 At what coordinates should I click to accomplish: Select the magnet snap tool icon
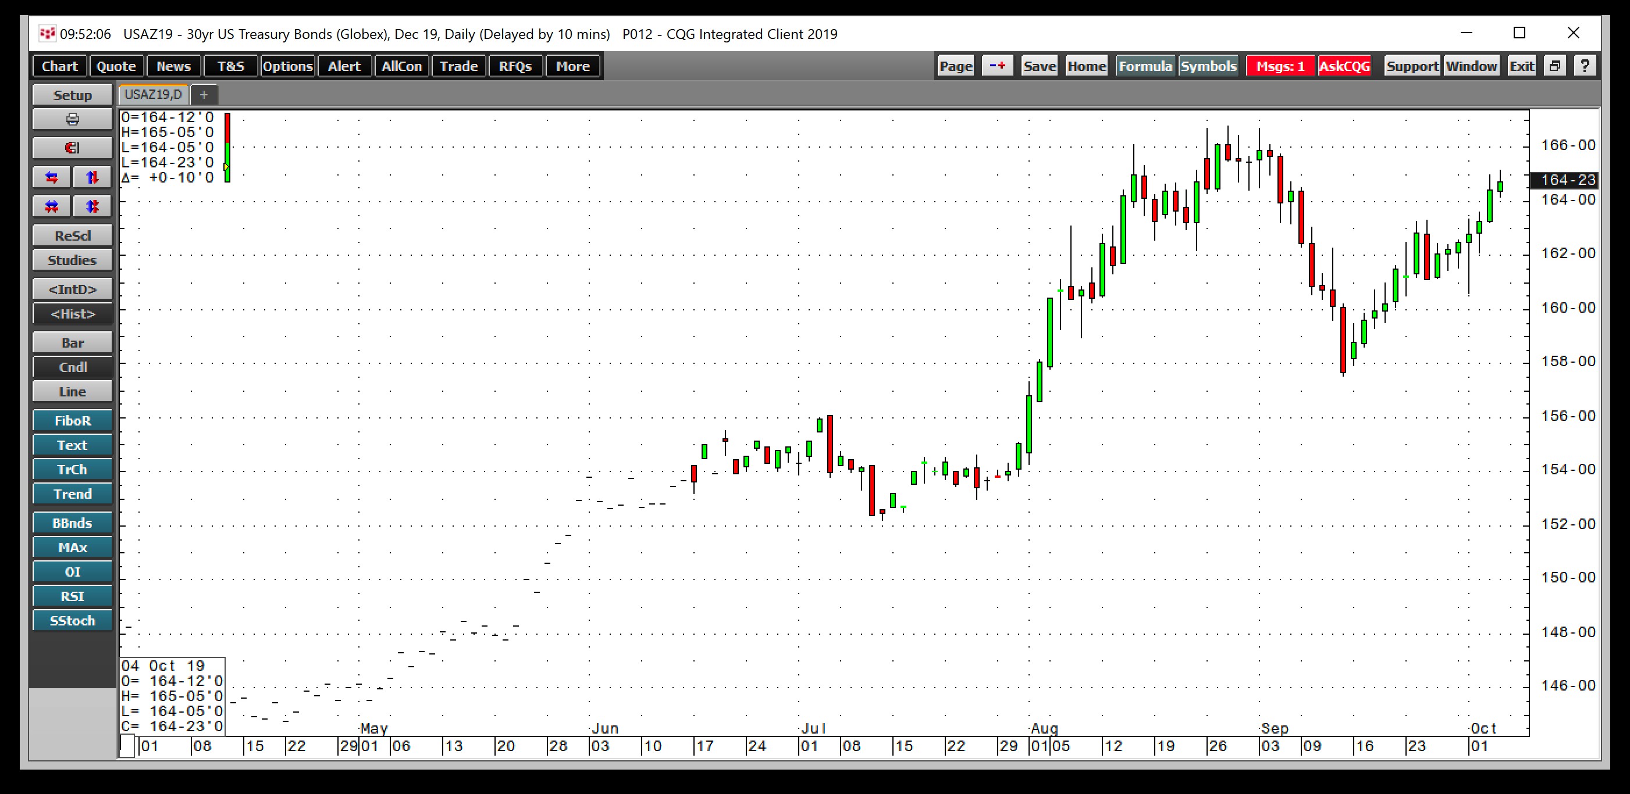click(72, 147)
